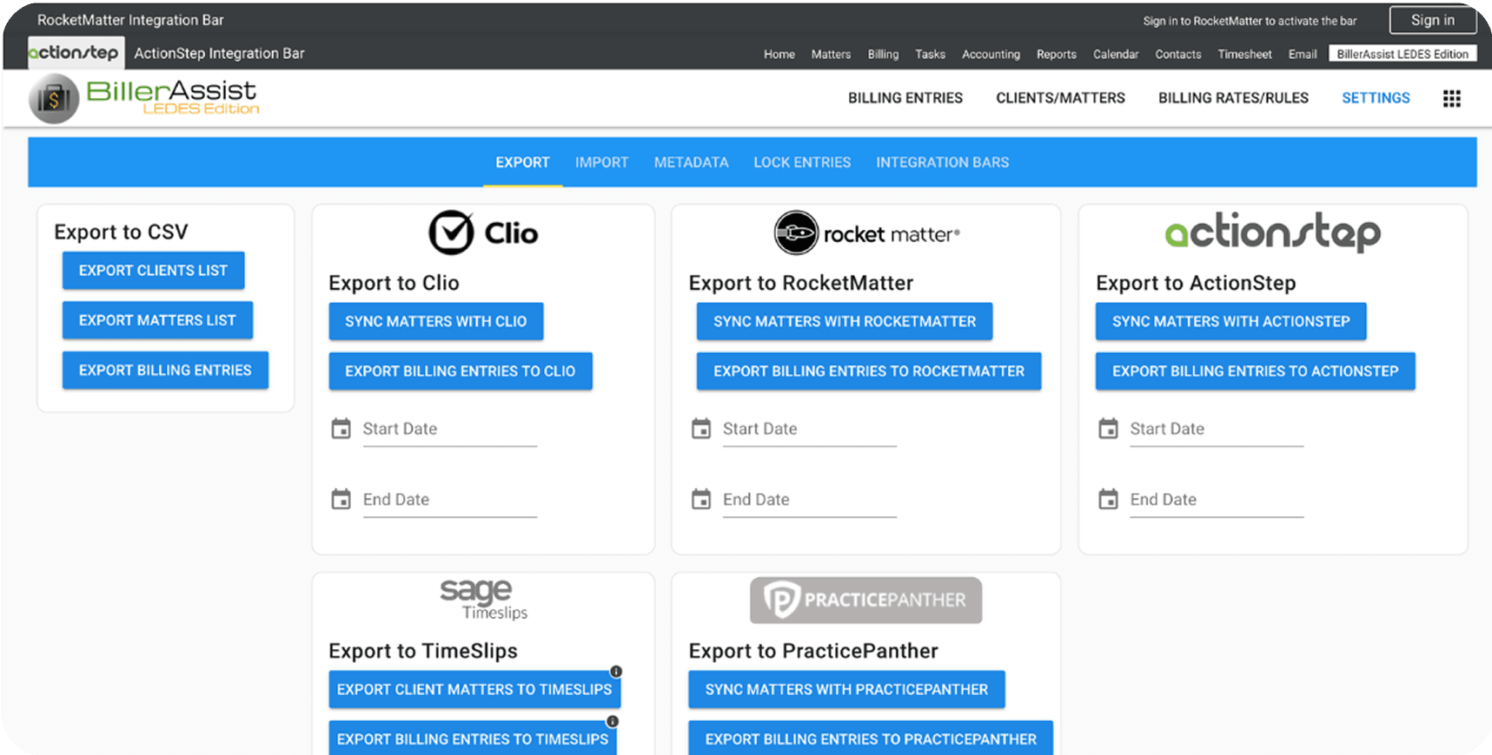Click Export Billing Entries to PracticePanther
Screen dimensions: 1492x755
(x=871, y=738)
